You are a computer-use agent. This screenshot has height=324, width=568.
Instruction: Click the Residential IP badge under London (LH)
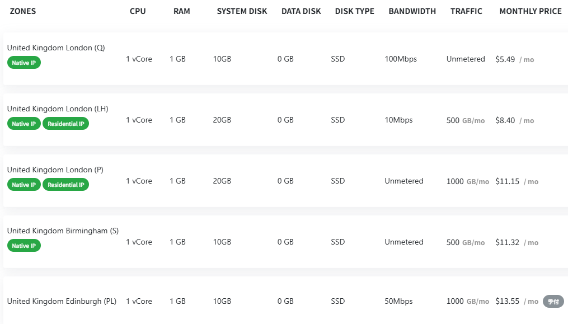coord(66,124)
